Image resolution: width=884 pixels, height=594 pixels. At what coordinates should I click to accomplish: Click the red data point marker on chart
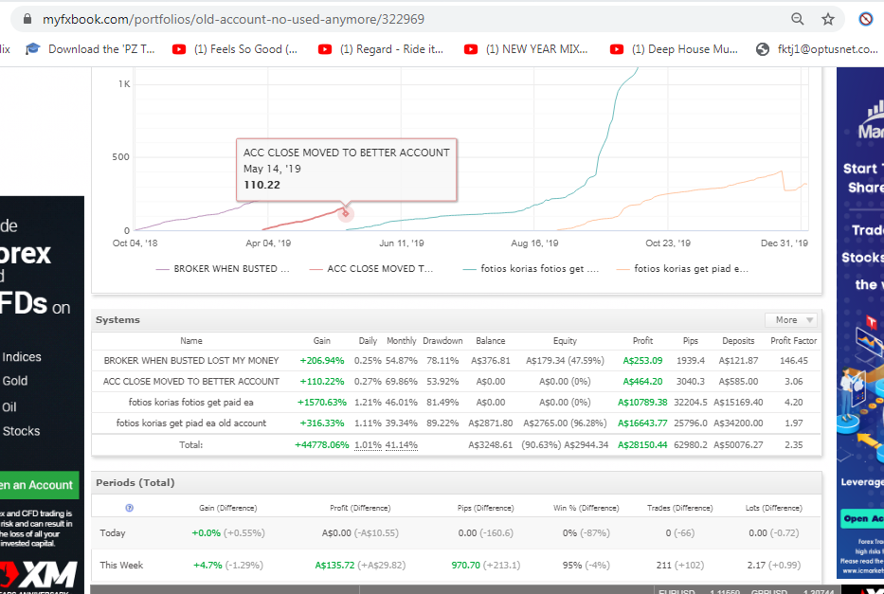click(x=346, y=213)
